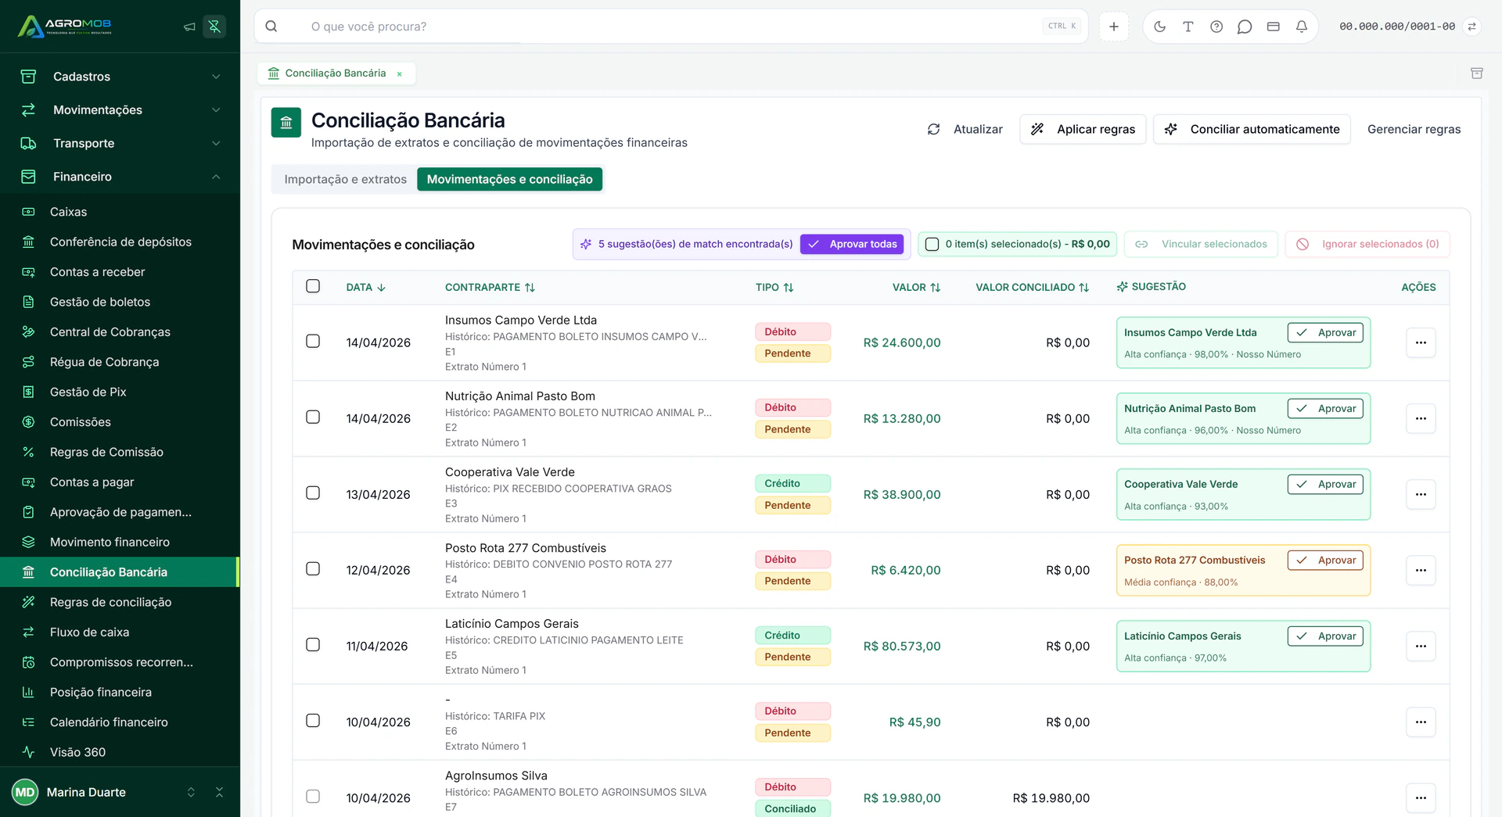1502x817 pixels.
Task: Open Contas a receber in the sidebar
Action: [x=120, y=272]
